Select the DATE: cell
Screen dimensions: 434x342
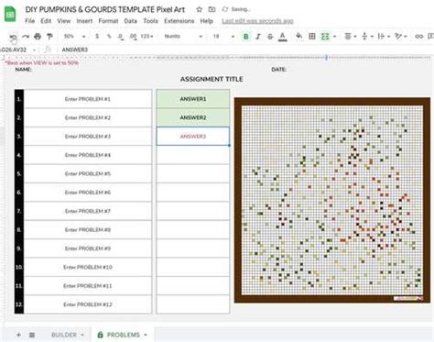279,70
